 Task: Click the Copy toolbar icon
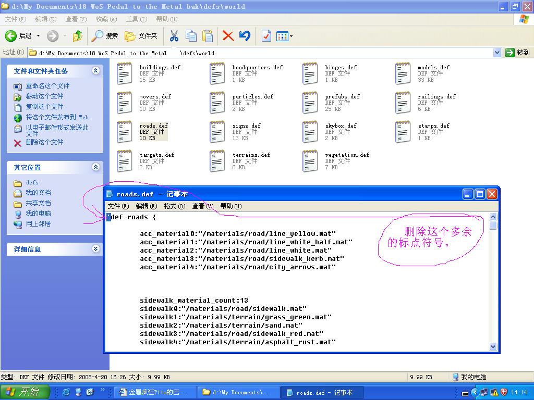point(191,36)
